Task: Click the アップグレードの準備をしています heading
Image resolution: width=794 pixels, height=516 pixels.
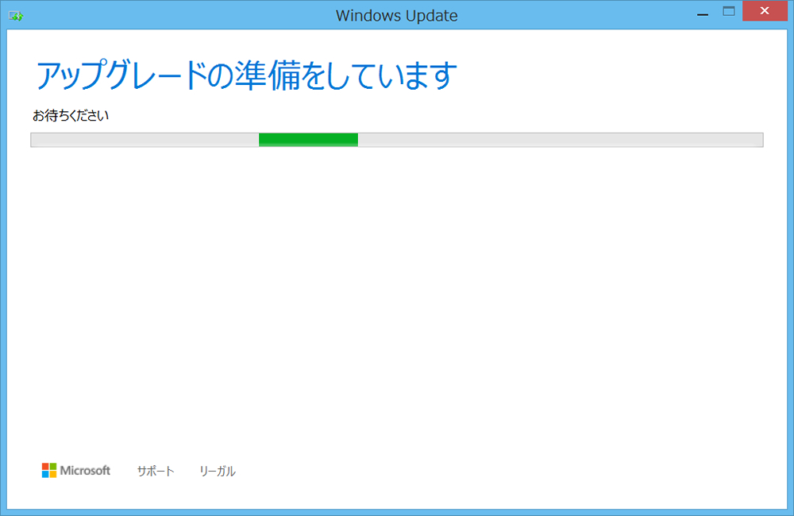Action: pos(246,75)
